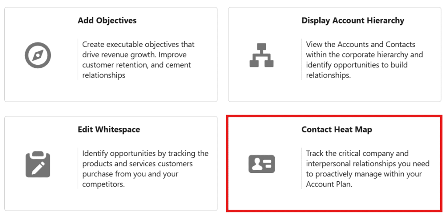
Task: Click the divider line beside Account Hierarchy description
Action: click(302, 60)
